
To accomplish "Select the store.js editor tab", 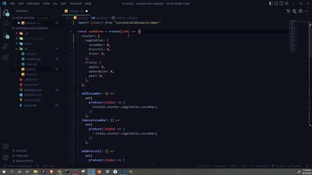I will click(x=76, y=11).
